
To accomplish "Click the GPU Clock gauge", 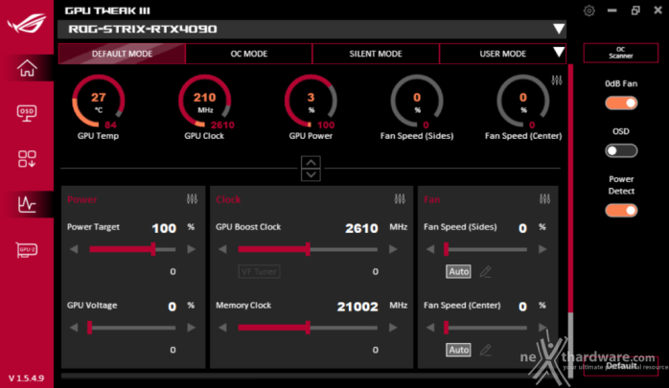I will point(205,102).
